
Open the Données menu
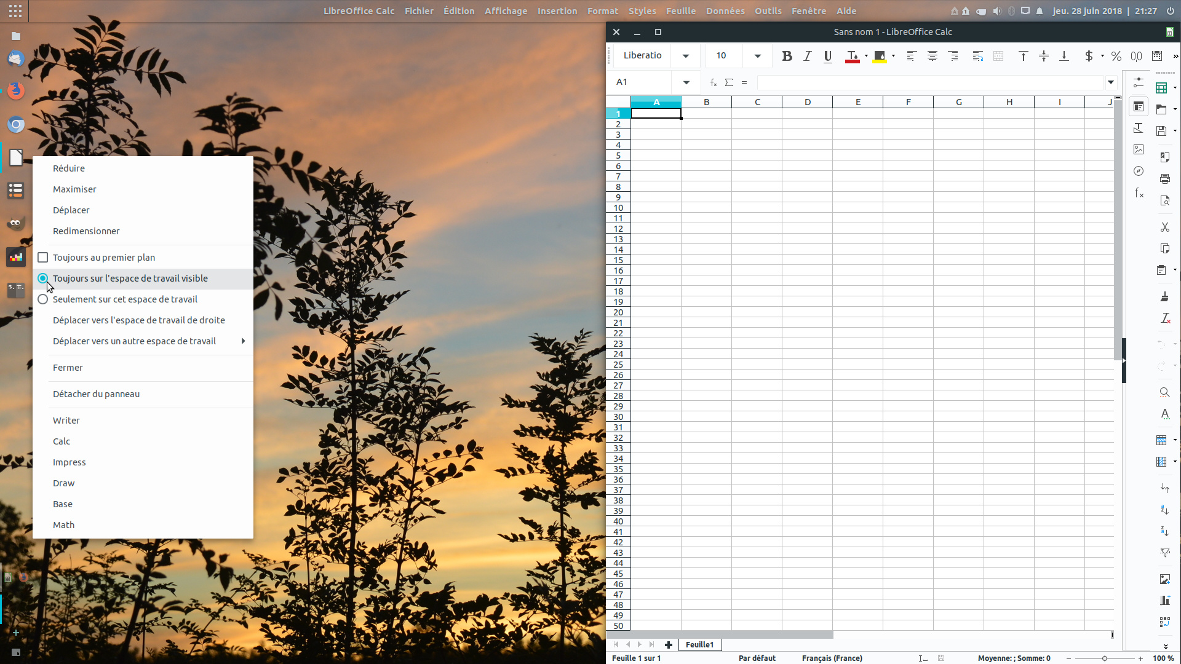coord(725,11)
